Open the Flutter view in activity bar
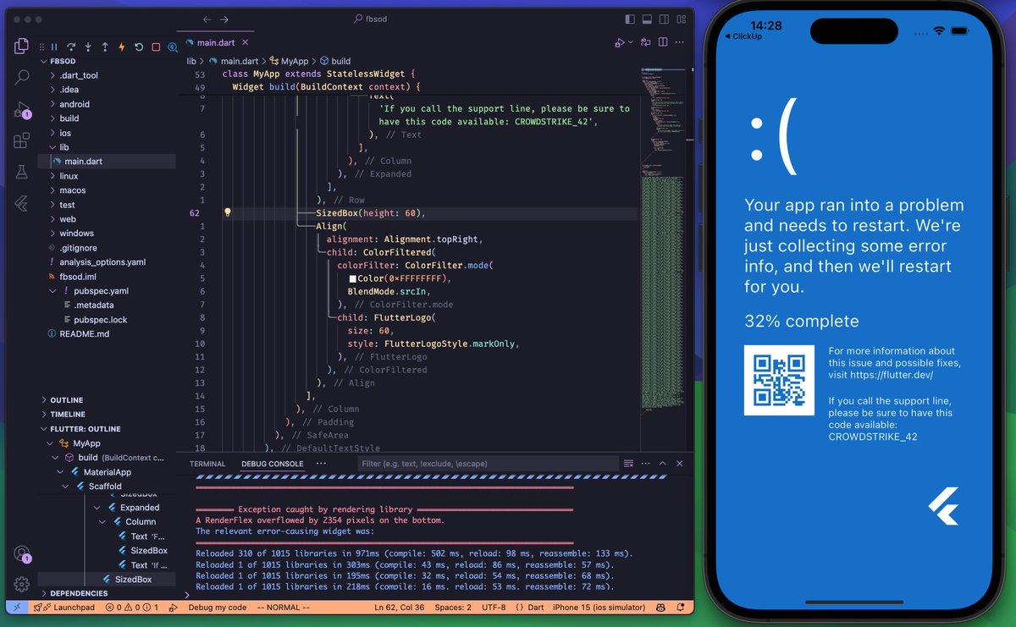 [22, 203]
